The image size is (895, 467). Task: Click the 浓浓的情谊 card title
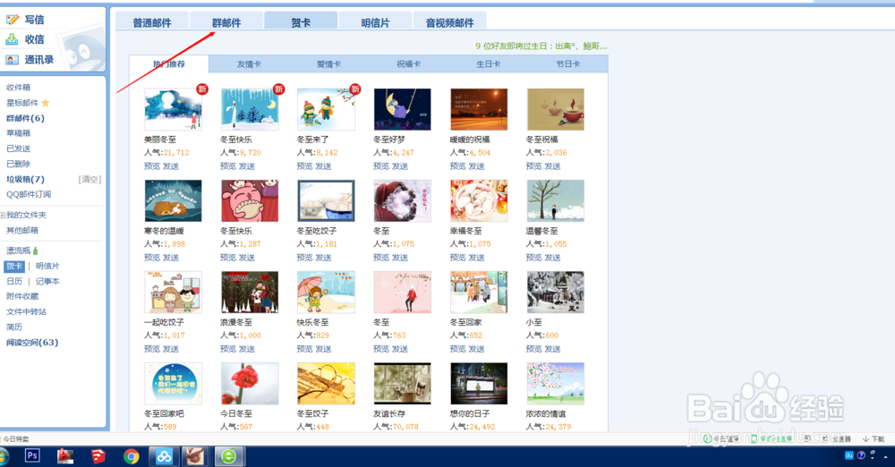546,413
